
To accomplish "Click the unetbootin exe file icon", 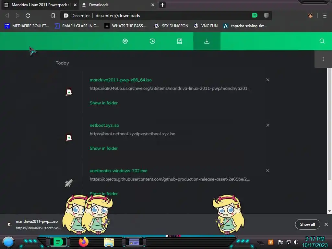I will [69, 183].
